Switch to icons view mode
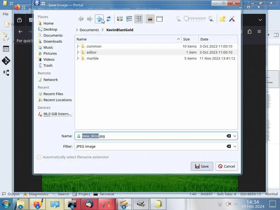 [120, 19]
